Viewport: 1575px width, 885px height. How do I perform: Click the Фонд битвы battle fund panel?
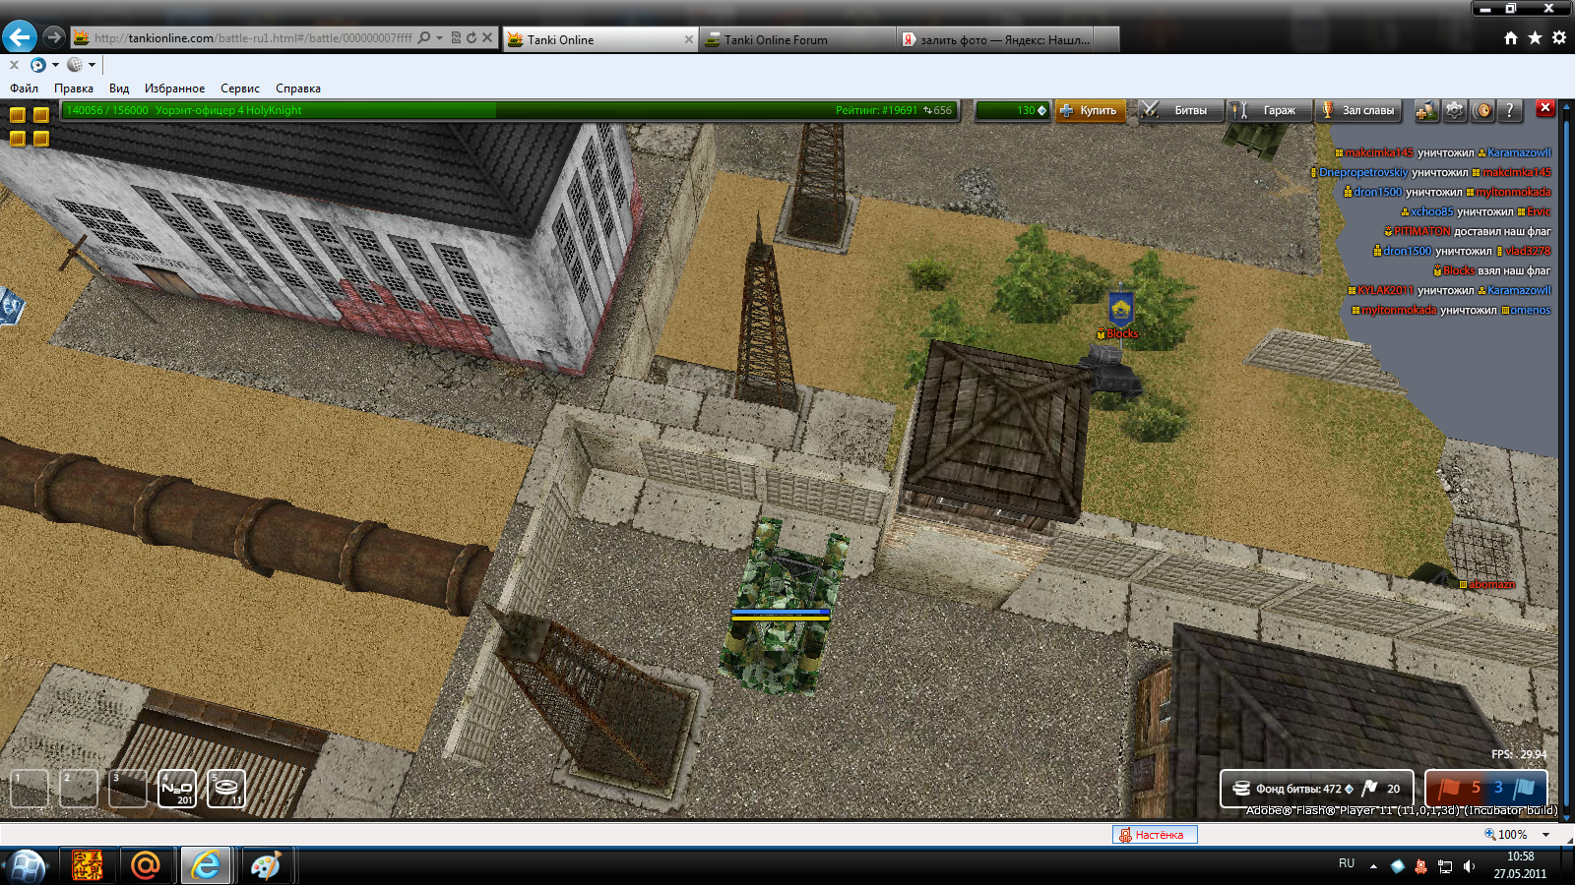[x=1317, y=789]
